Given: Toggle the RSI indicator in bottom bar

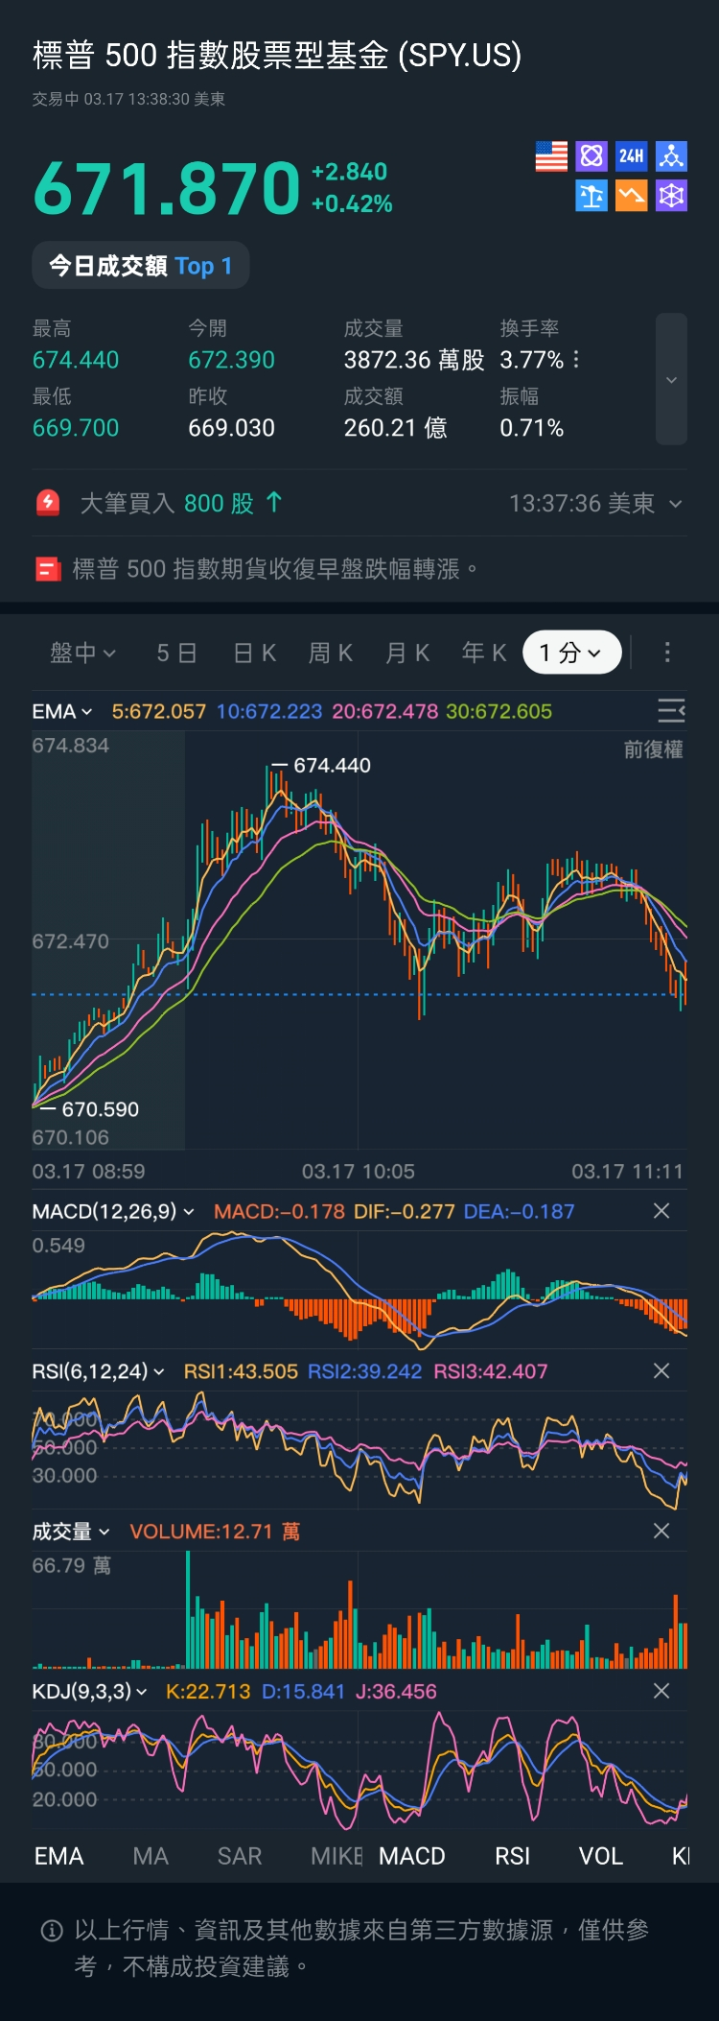Looking at the screenshot, I should click(512, 1856).
